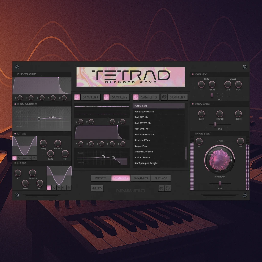Viewport: 262px width, 262px height.
Task: Click main Envelope R knob
Action: tap(64, 98)
